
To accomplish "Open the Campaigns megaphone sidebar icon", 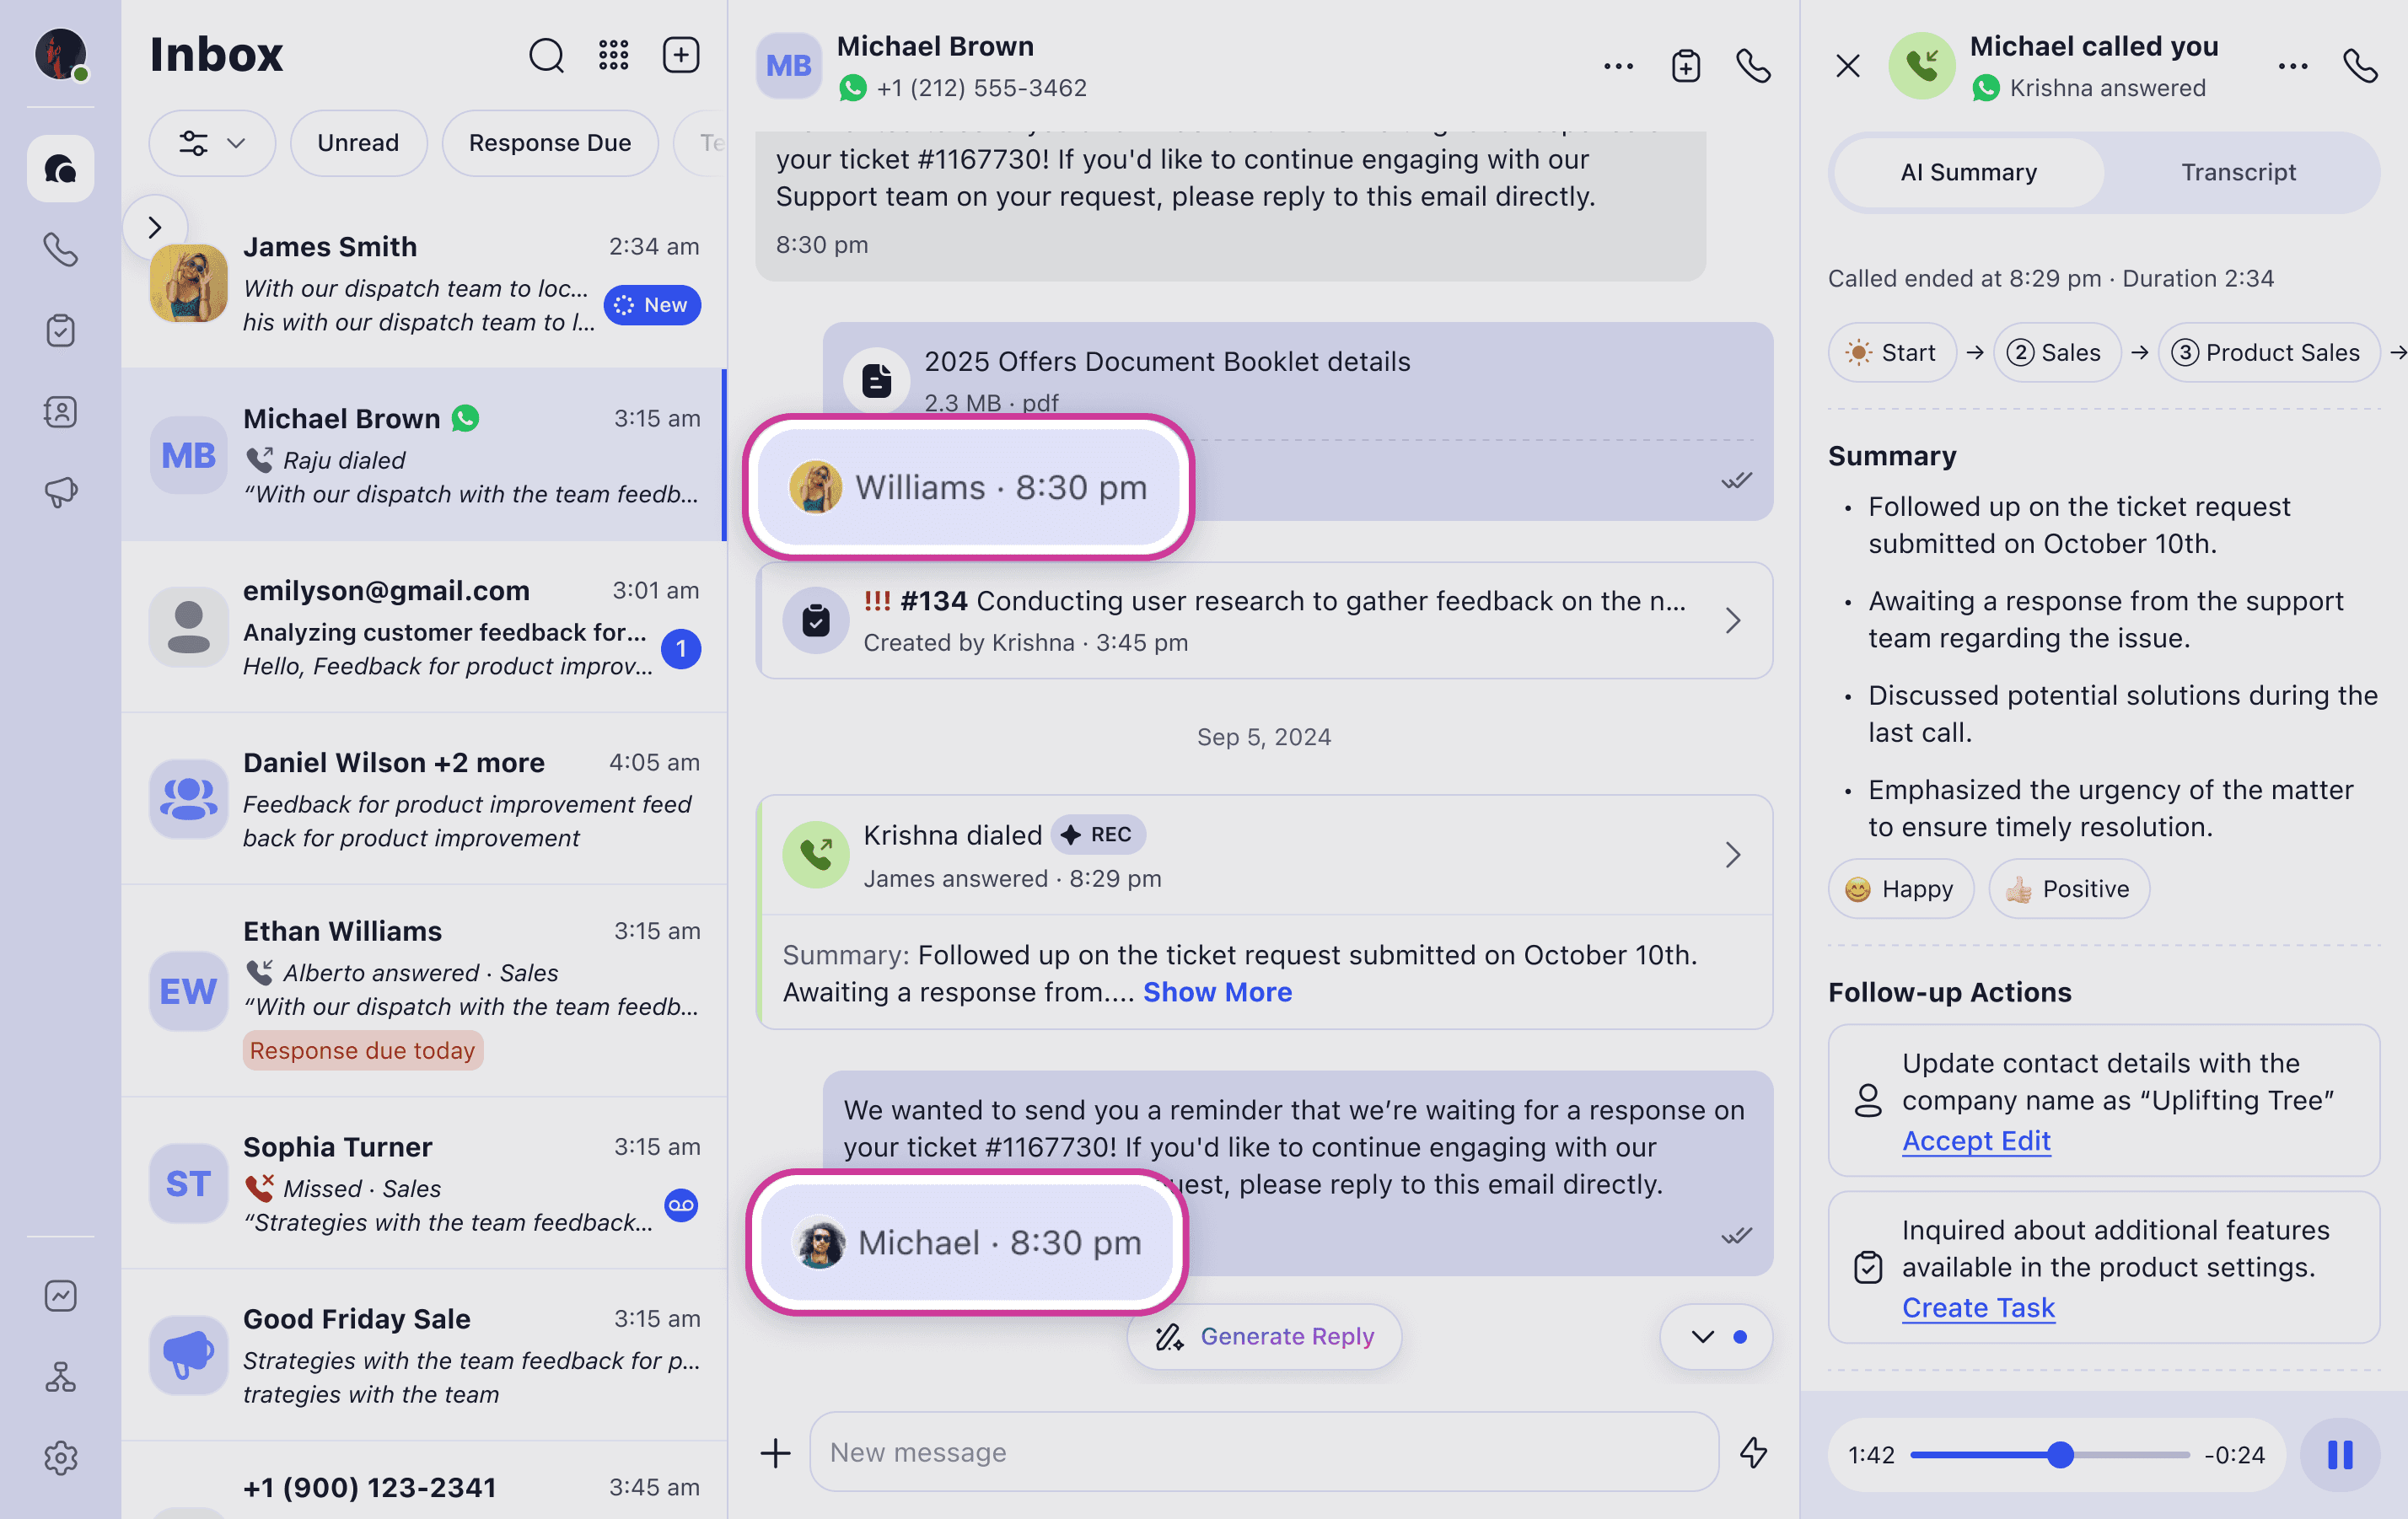I will click(60, 492).
